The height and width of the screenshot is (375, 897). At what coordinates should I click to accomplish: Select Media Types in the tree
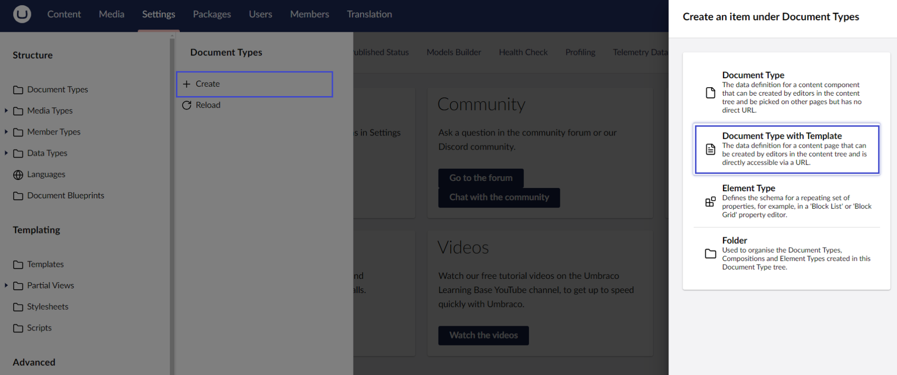[50, 111]
